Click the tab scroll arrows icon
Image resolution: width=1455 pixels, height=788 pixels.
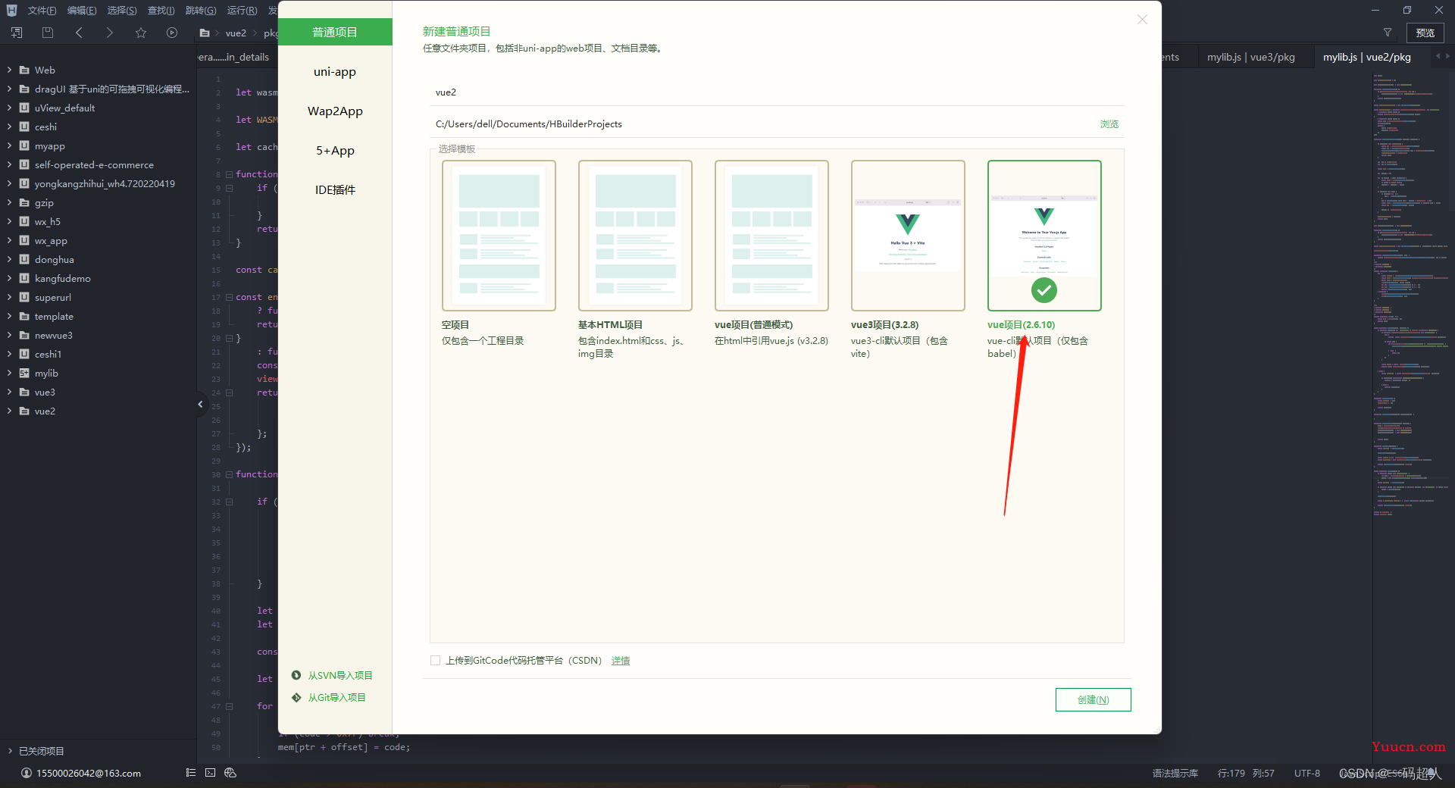coord(1443,56)
